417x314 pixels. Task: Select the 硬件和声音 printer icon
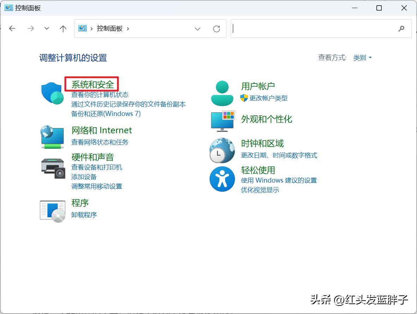[x=52, y=168]
